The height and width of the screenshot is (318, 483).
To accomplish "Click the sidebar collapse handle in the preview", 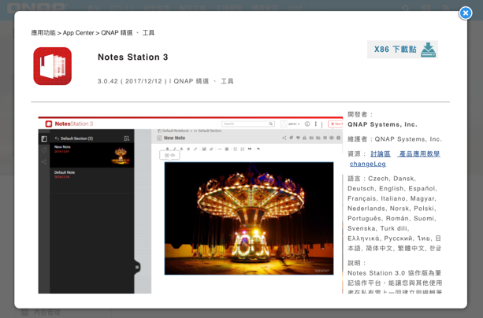I will 137,267.
